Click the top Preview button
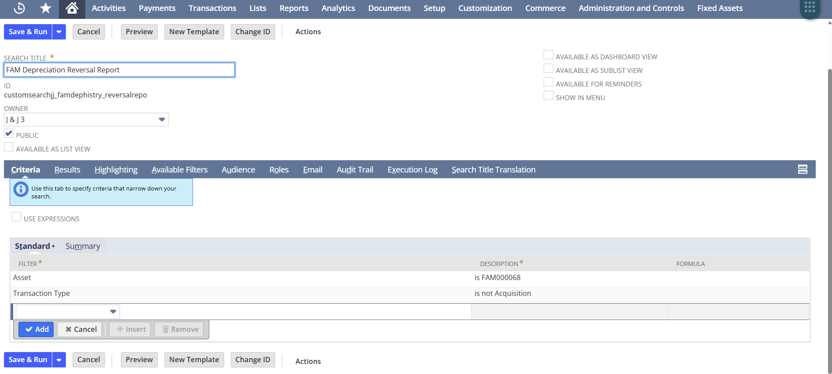The image size is (832, 374). click(139, 32)
